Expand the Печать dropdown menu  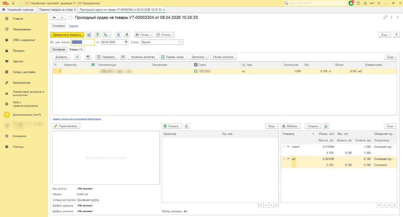pyautogui.click(x=144, y=35)
